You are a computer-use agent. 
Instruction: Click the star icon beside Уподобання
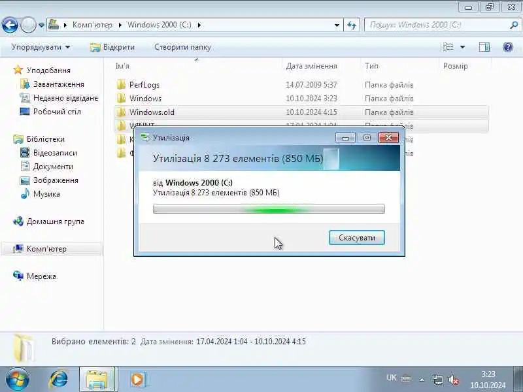(x=18, y=70)
